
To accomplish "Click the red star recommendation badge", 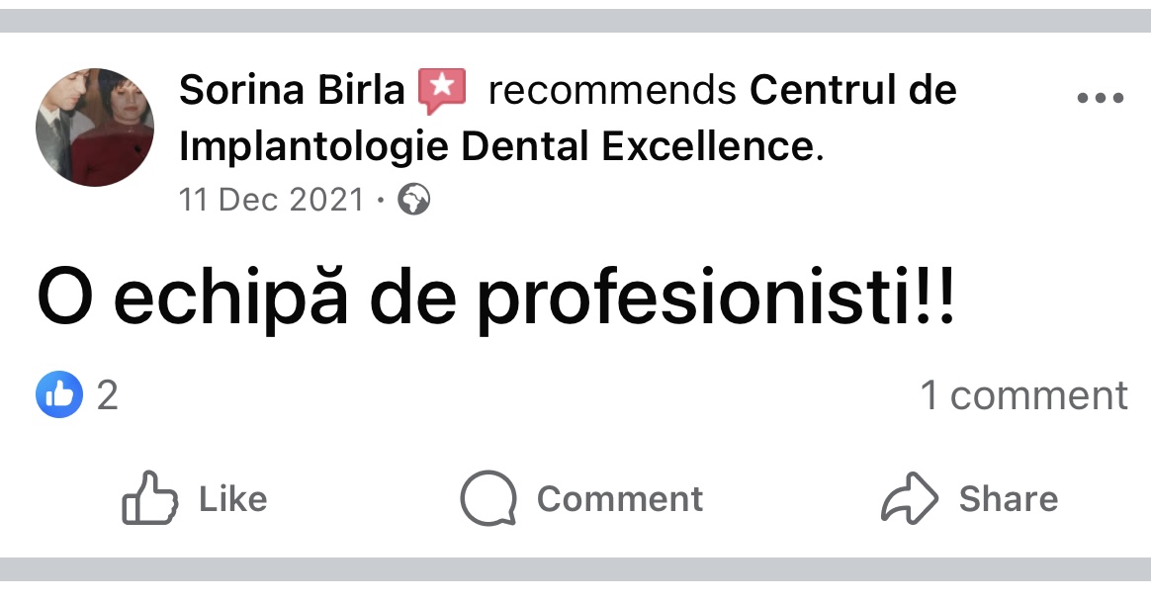I will point(442,90).
